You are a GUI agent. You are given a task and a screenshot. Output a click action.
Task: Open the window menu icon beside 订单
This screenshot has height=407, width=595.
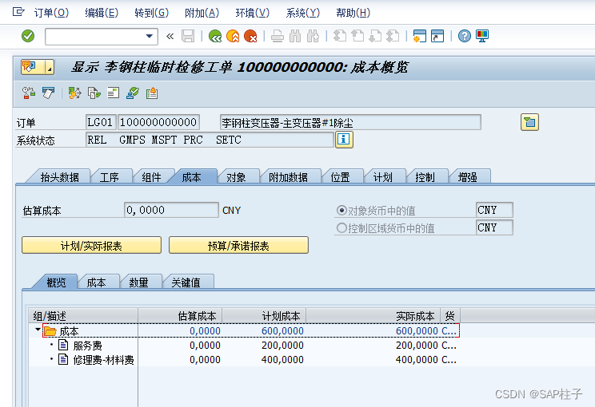point(18,12)
